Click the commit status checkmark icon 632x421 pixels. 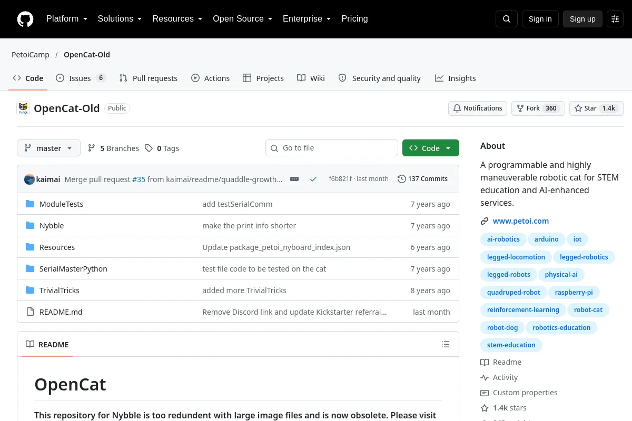click(x=313, y=179)
